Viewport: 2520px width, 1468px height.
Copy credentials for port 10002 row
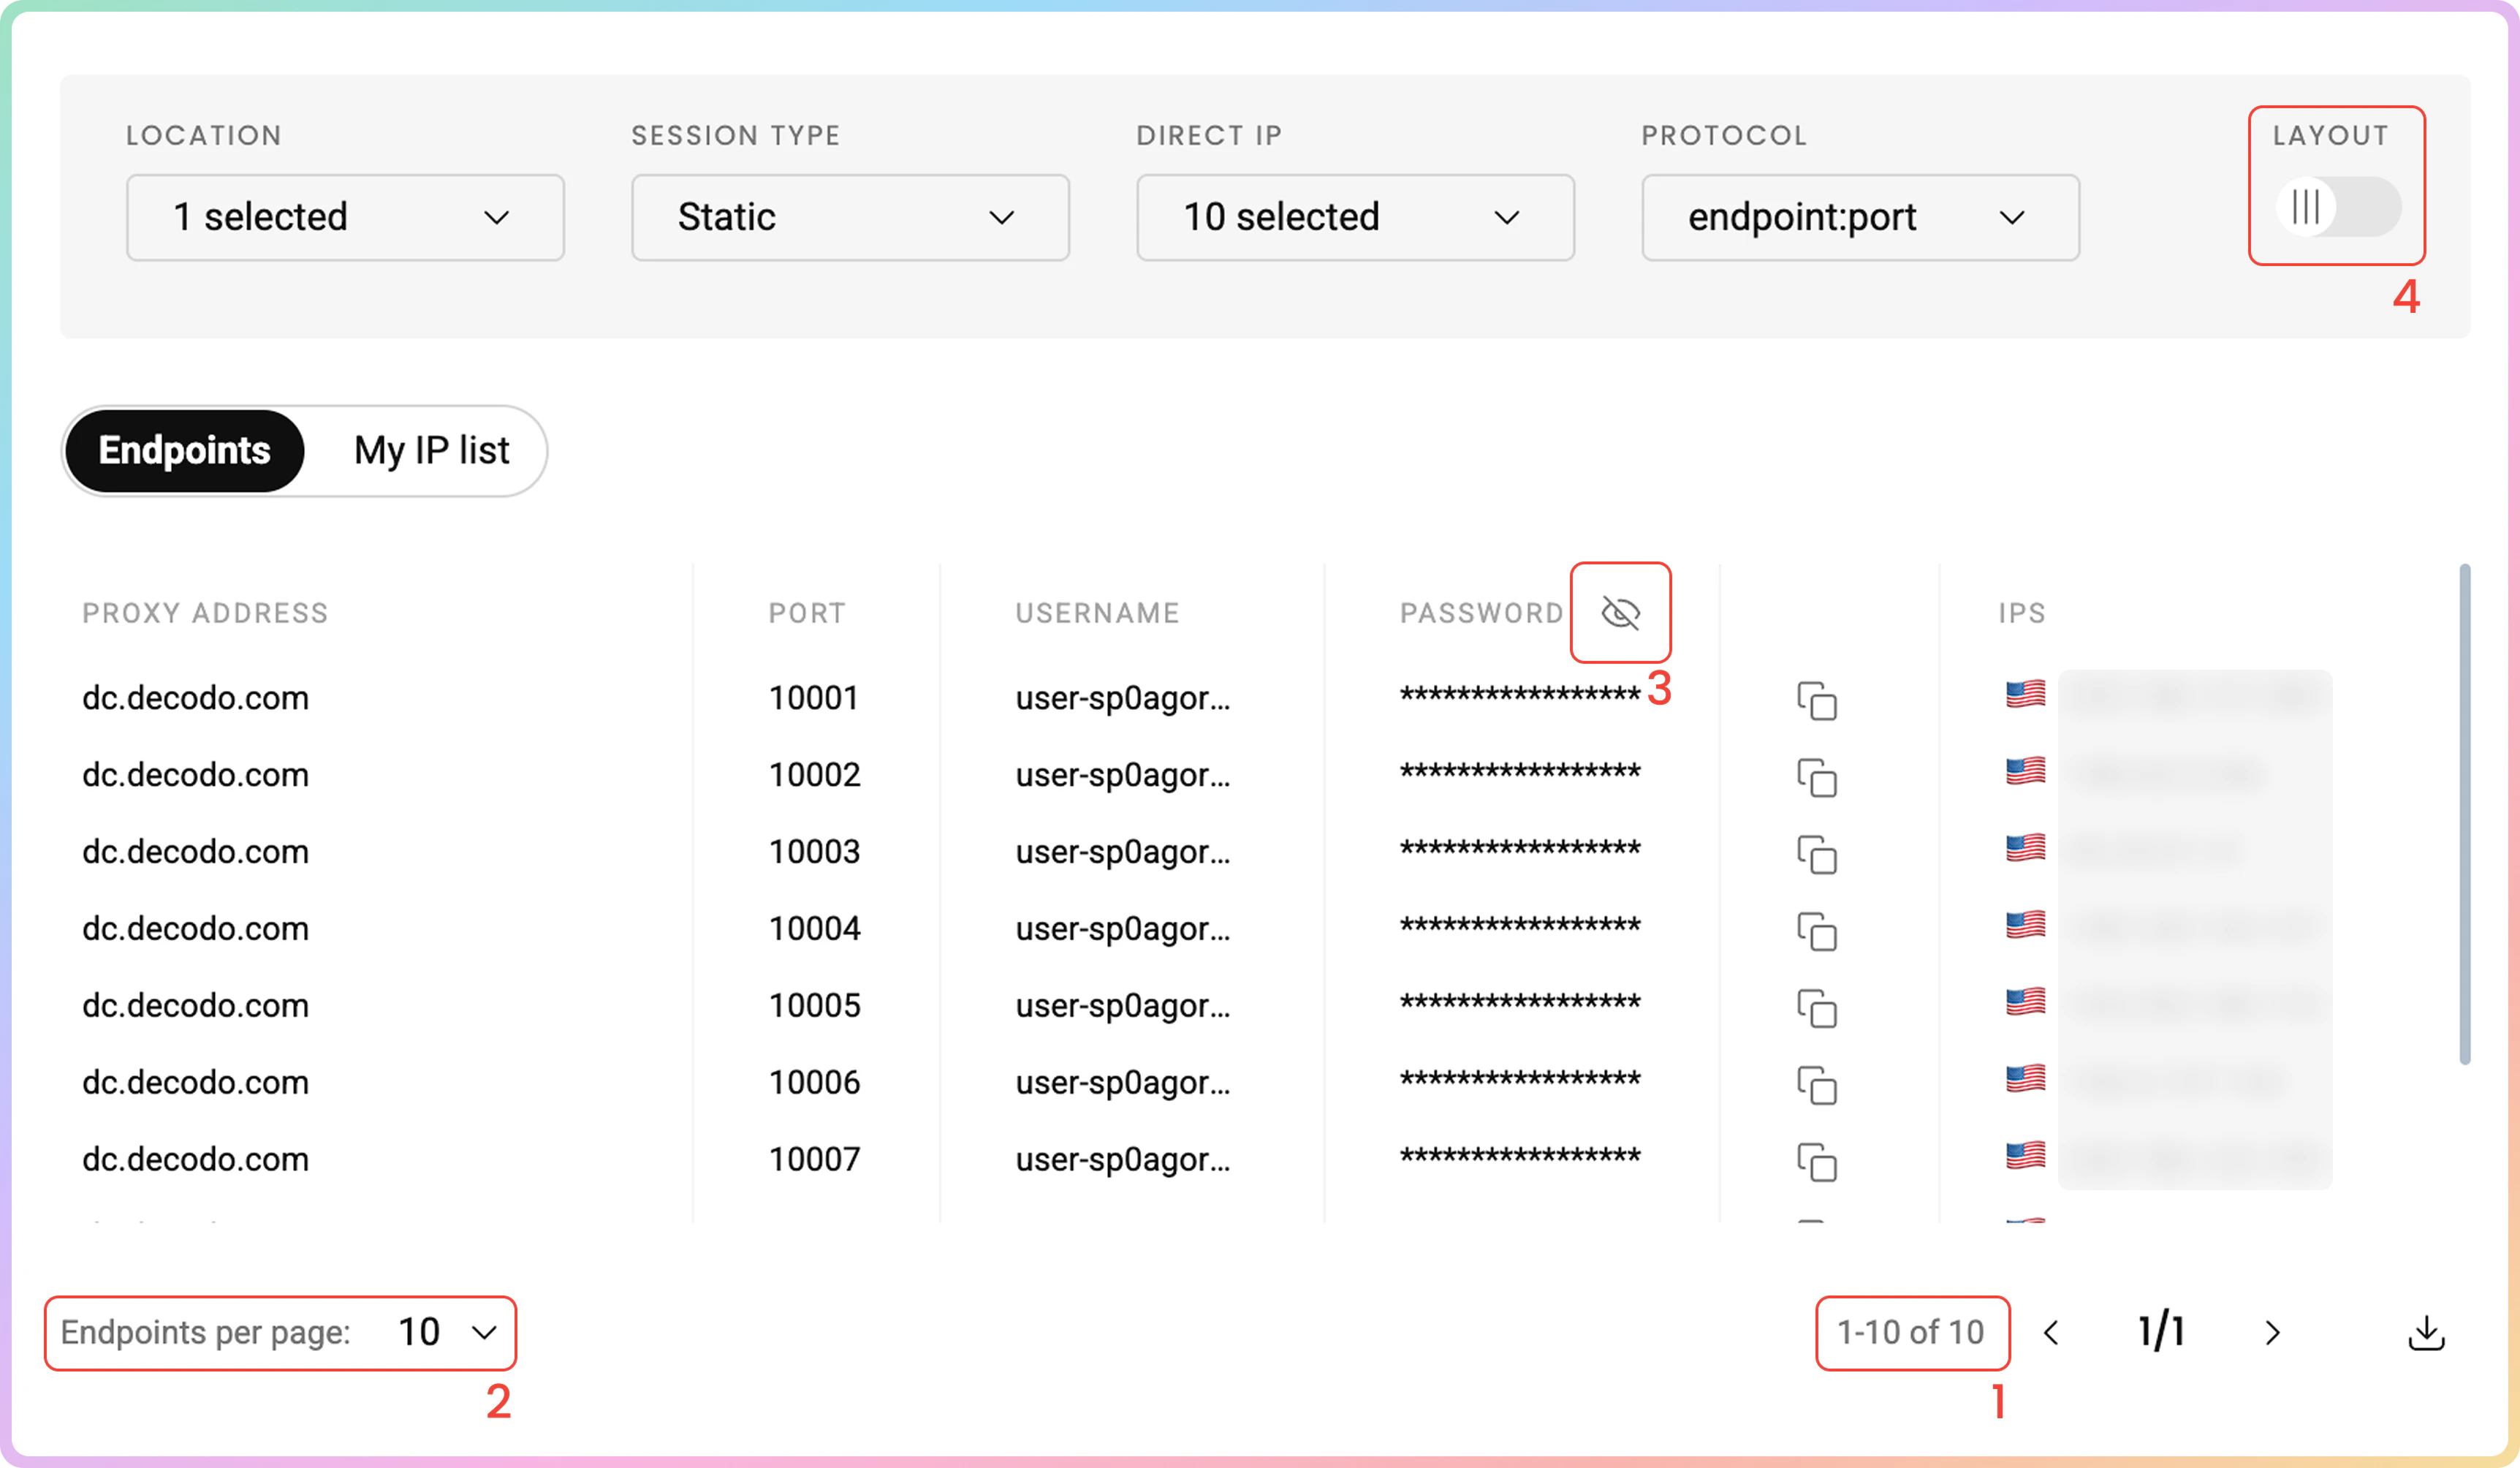coord(1816,778)
